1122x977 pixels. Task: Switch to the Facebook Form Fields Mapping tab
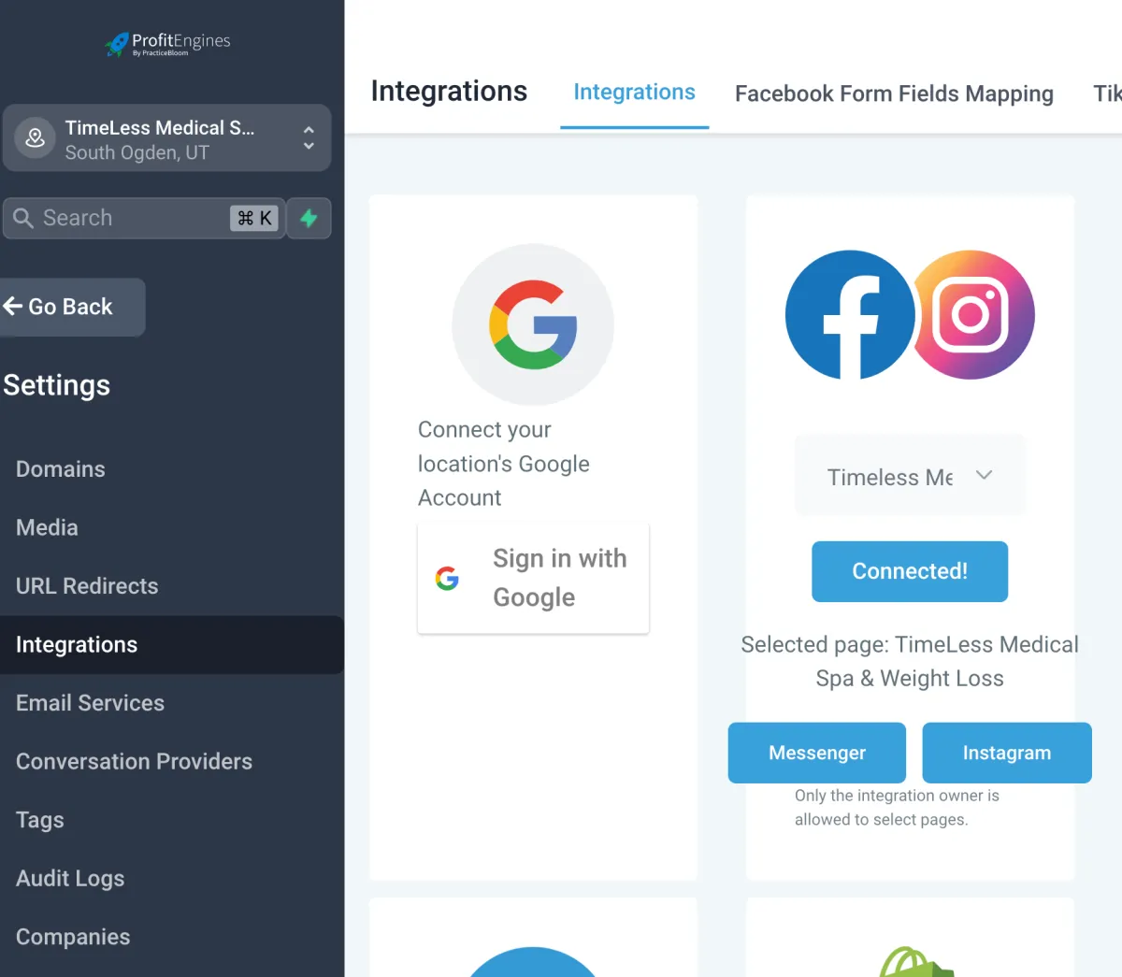point(894,93)
